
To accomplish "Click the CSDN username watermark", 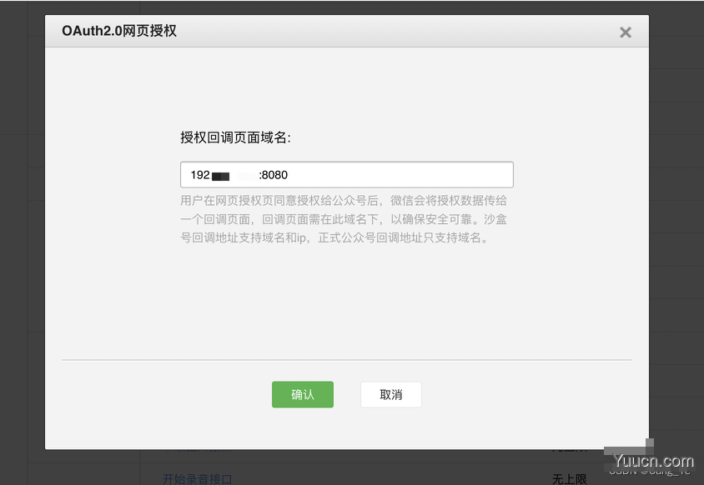I will click(x=651, y=471).
